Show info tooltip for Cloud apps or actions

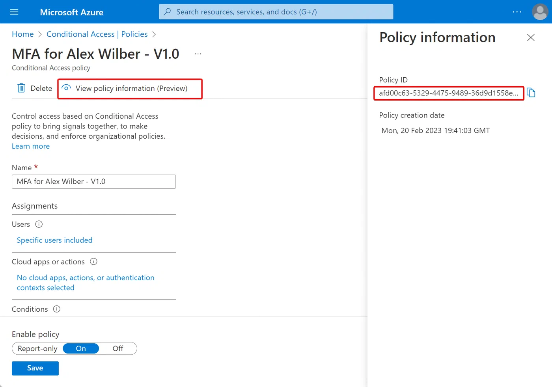(x=93, y=262)
